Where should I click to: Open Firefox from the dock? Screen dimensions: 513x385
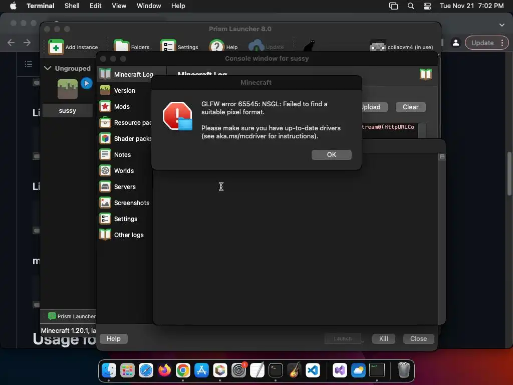click(x=164, y=370)
